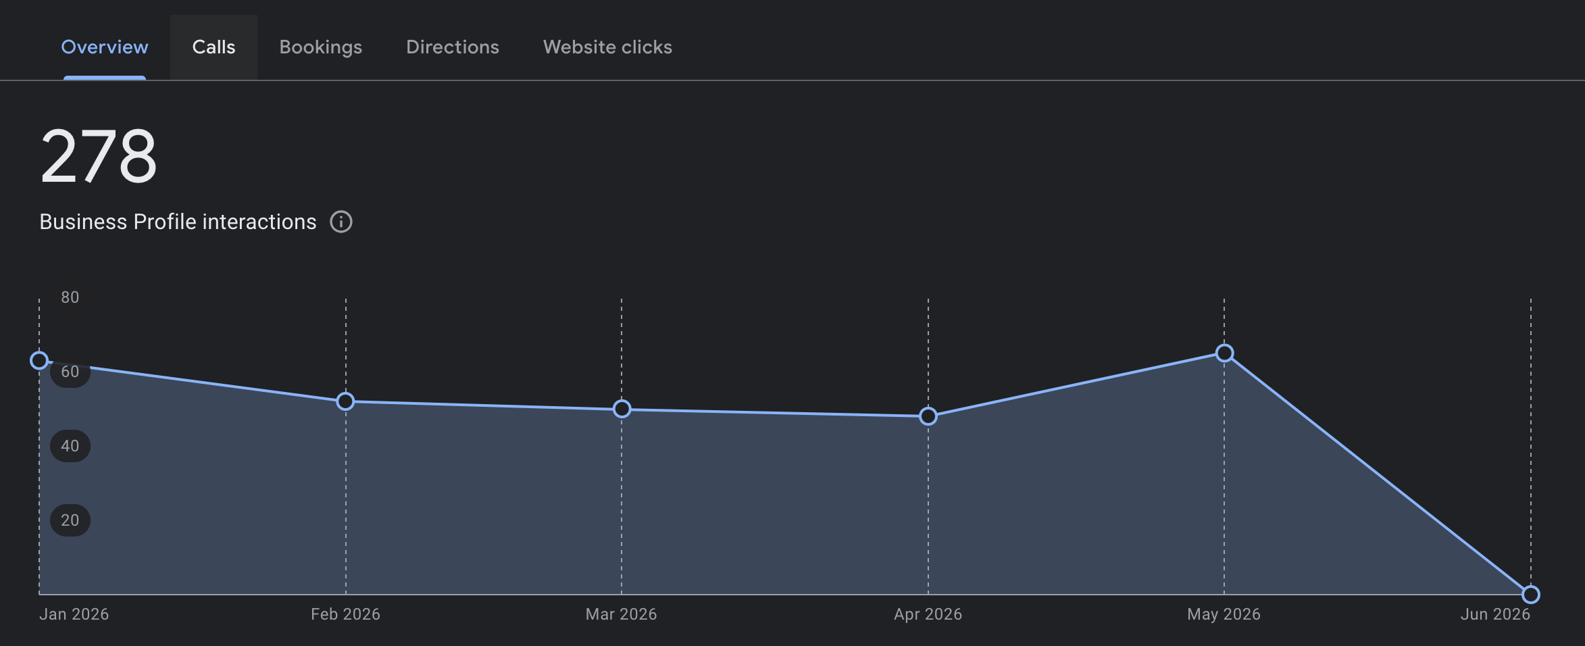Viewport: 1585px width, 646px height.
Task: Click the Jun 2026 data point
Action: (x=1531, y=595)
